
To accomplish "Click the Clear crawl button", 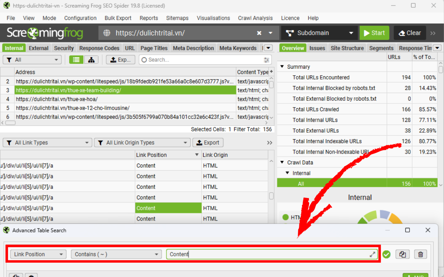I will coord(410,33).
